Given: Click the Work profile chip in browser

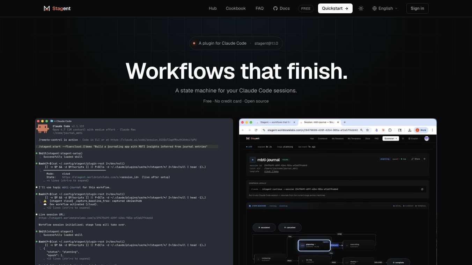Looking at the screenshot, I should point(421,130).
